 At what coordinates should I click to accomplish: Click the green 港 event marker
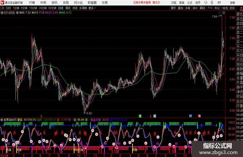point(140,116)
